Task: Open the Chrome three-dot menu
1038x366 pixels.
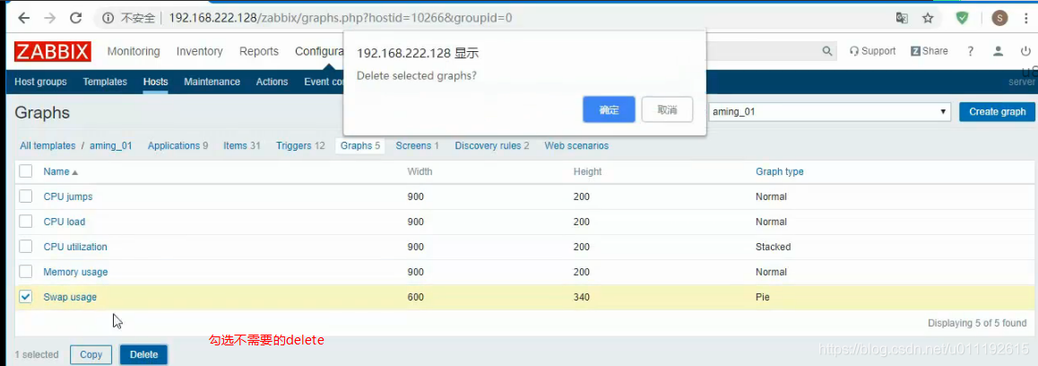Action: click(x=1025, y=18)
